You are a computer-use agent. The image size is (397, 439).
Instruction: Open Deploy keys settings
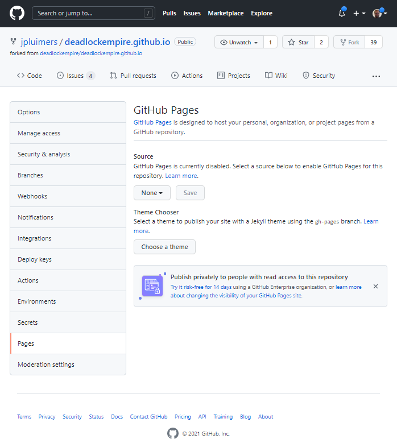[35, 259]
